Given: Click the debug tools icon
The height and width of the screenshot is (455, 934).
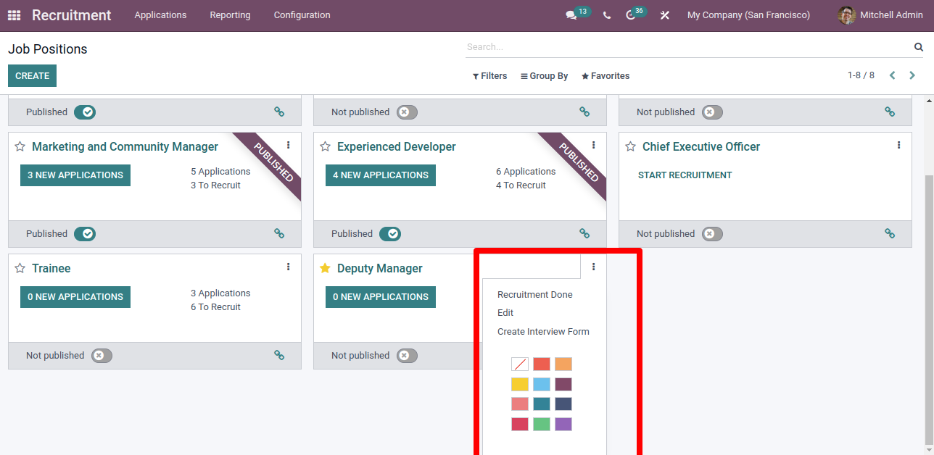Looking at the screenshot, I should pos(664,15).
